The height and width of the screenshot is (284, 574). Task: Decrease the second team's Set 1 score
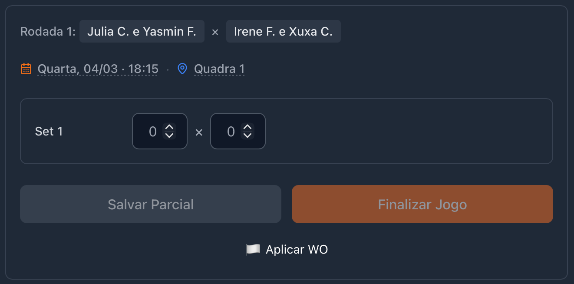(247, 135)
